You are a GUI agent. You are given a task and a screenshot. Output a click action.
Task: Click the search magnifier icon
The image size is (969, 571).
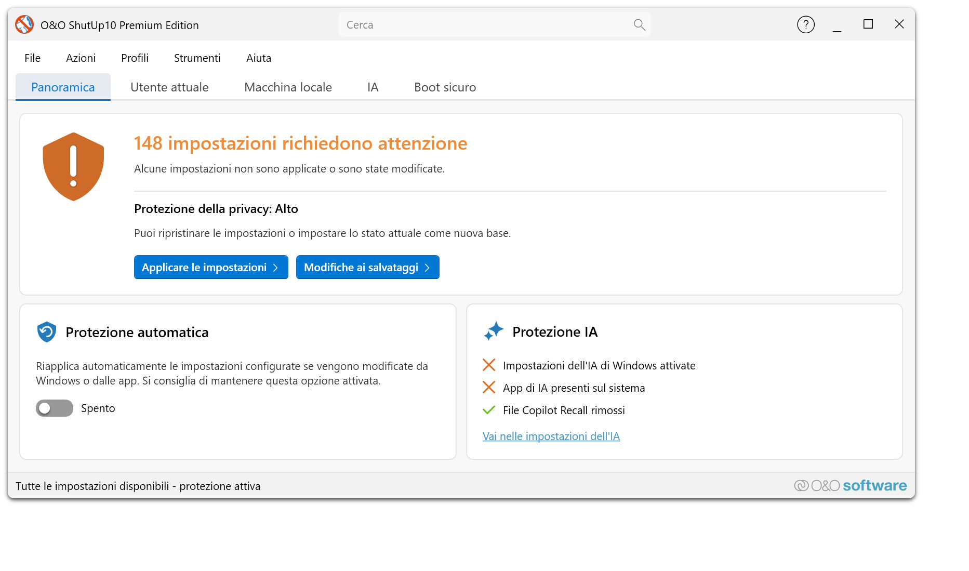click(x=639, y=24)
